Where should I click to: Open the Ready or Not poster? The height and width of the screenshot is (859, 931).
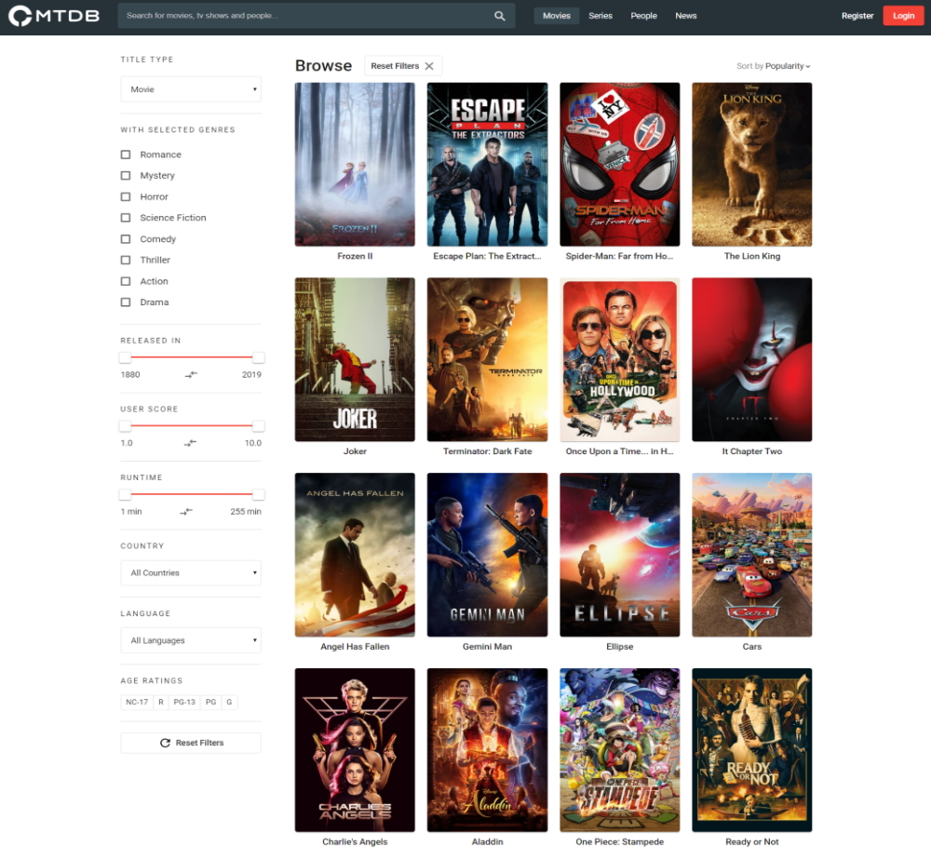point(752,750)
